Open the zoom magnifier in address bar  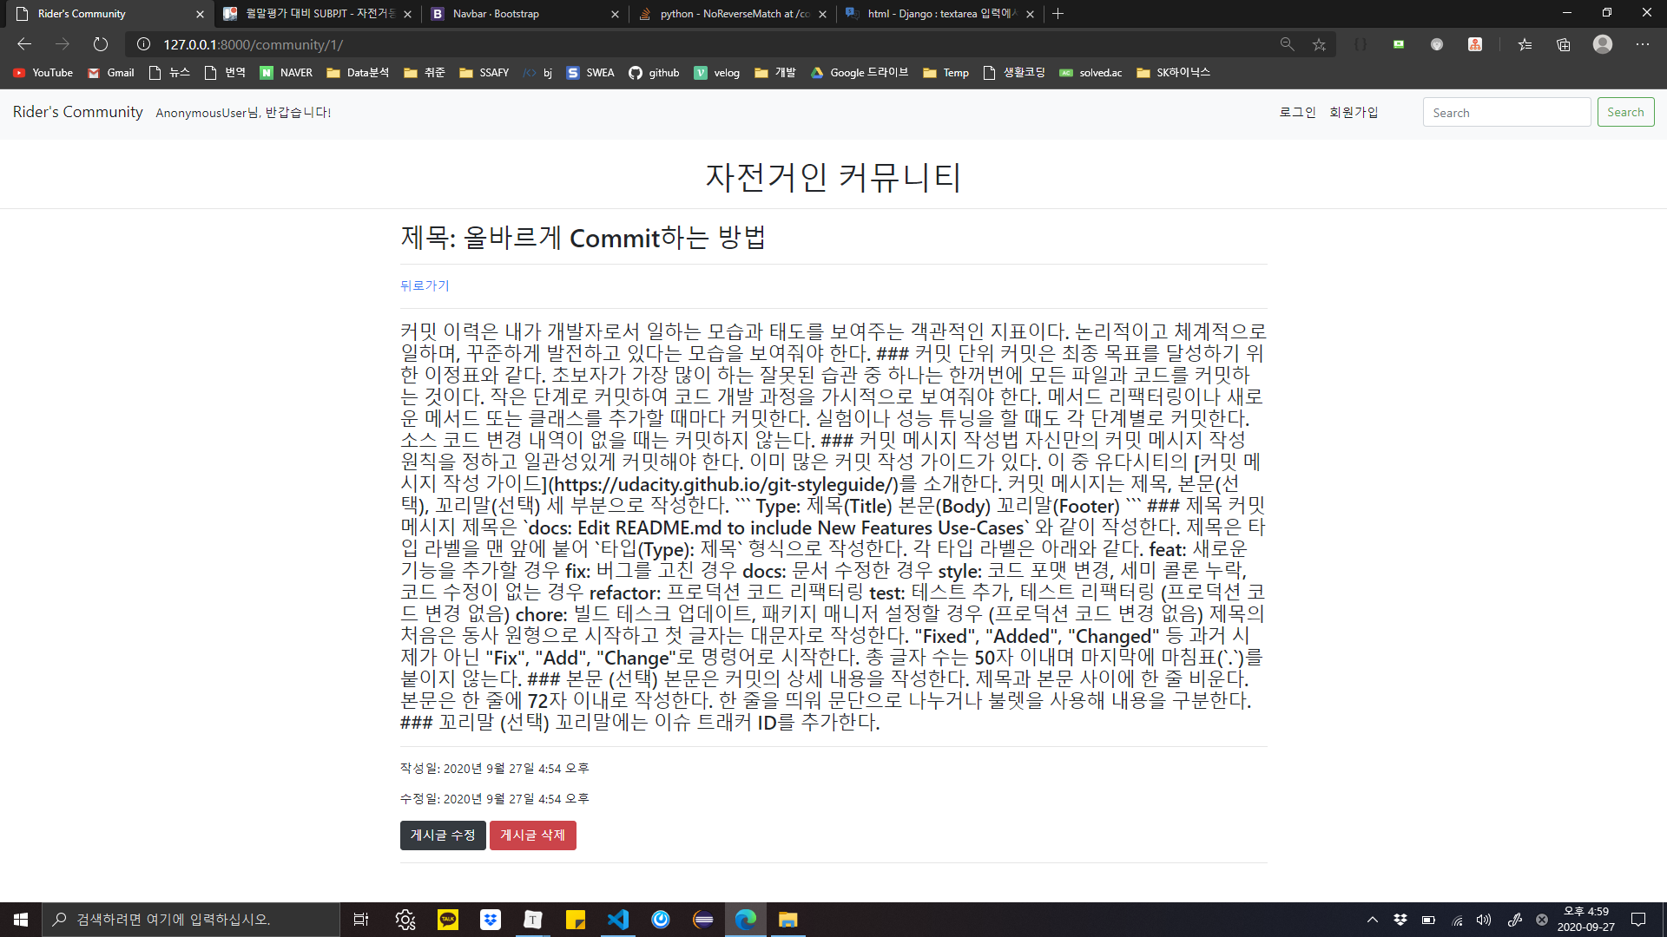[x=1287, y=44]
